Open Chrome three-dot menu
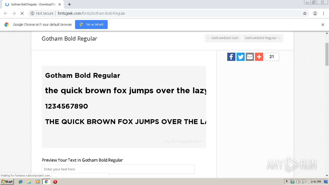The width and height of the screenshot is (329, 185). click(x=324, y=13)
